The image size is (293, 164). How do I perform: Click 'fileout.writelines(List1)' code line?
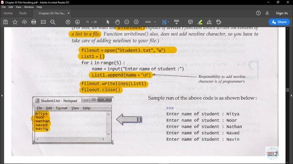tap(114, 84)
